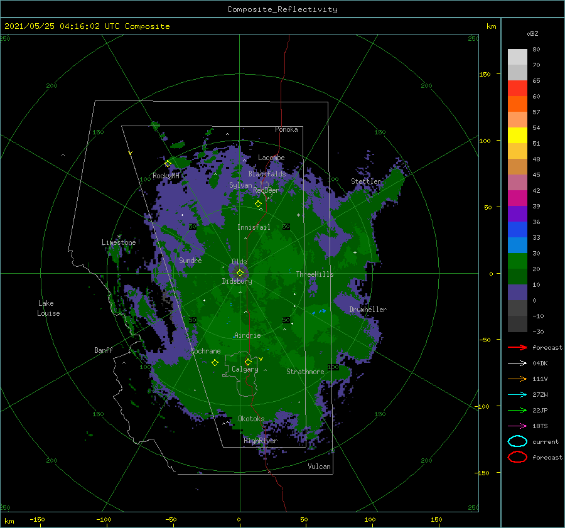The height and width of the screenshot is (528, 565).
Task: Click the Composite_Reflectivity title
Action: point(282,9)
